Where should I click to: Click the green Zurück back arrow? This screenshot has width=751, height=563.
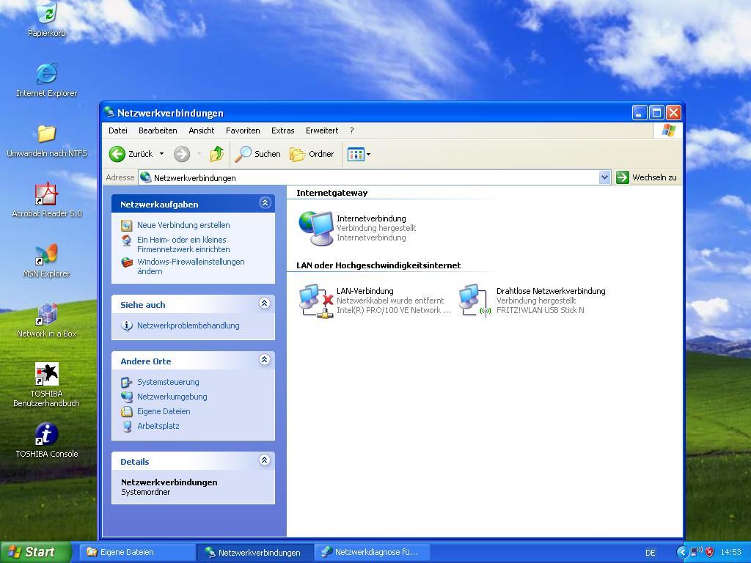[117, 154]
